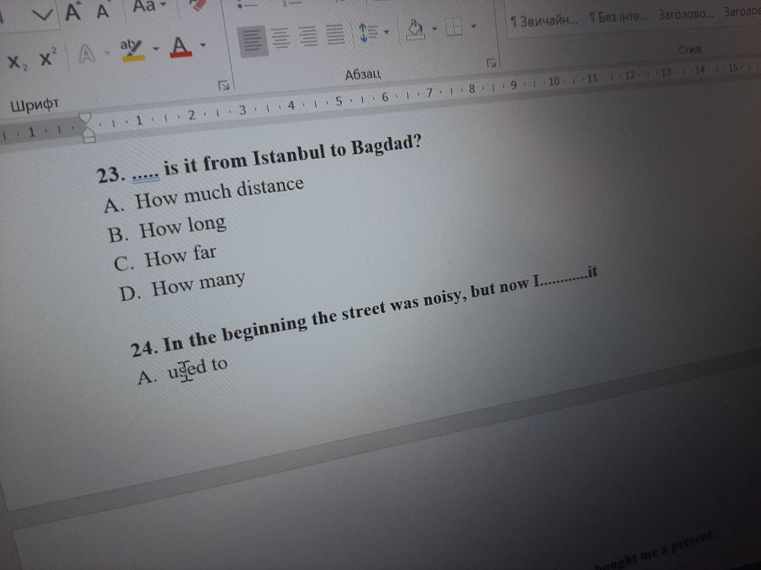Toggle subscript formatting x₂
This screenshot has height=570, width=761.
[17, 62]
